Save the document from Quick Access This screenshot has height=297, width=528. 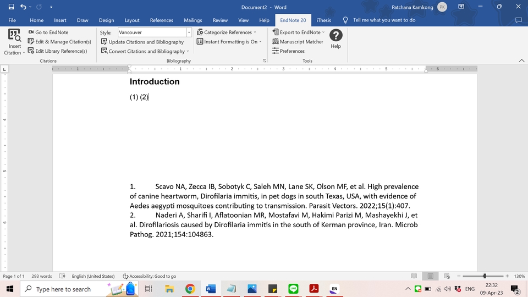point(11,7)
